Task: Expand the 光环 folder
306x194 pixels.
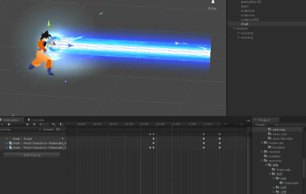Action: [274, 187]
